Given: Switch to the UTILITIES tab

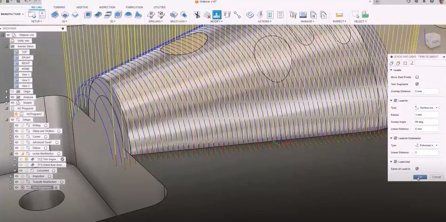Looking at the screenshot, I should (x=159, y=8).
